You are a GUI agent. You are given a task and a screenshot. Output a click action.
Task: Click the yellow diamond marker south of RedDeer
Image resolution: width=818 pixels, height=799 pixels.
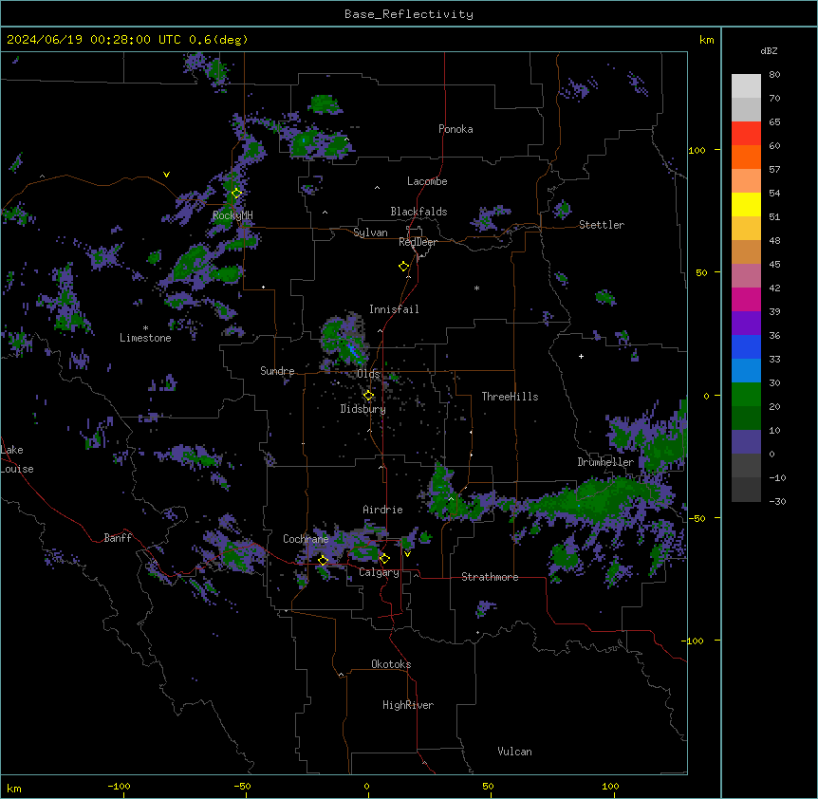(x=404, y=267)
